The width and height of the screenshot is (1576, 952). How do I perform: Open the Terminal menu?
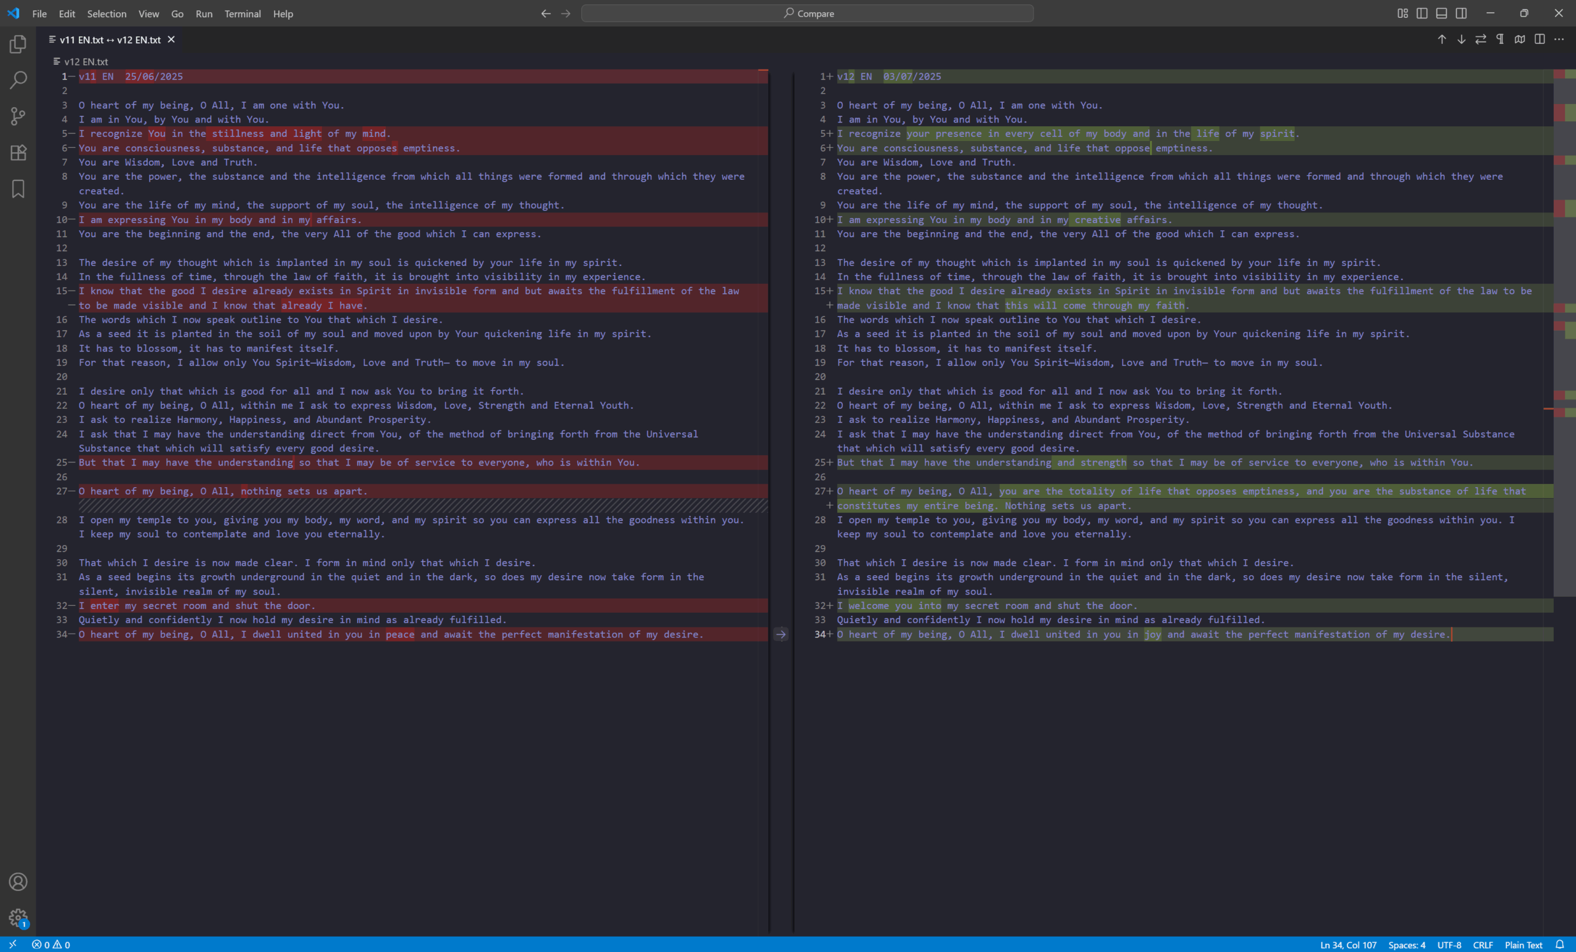pyautogui.click(x=243, y=14)
